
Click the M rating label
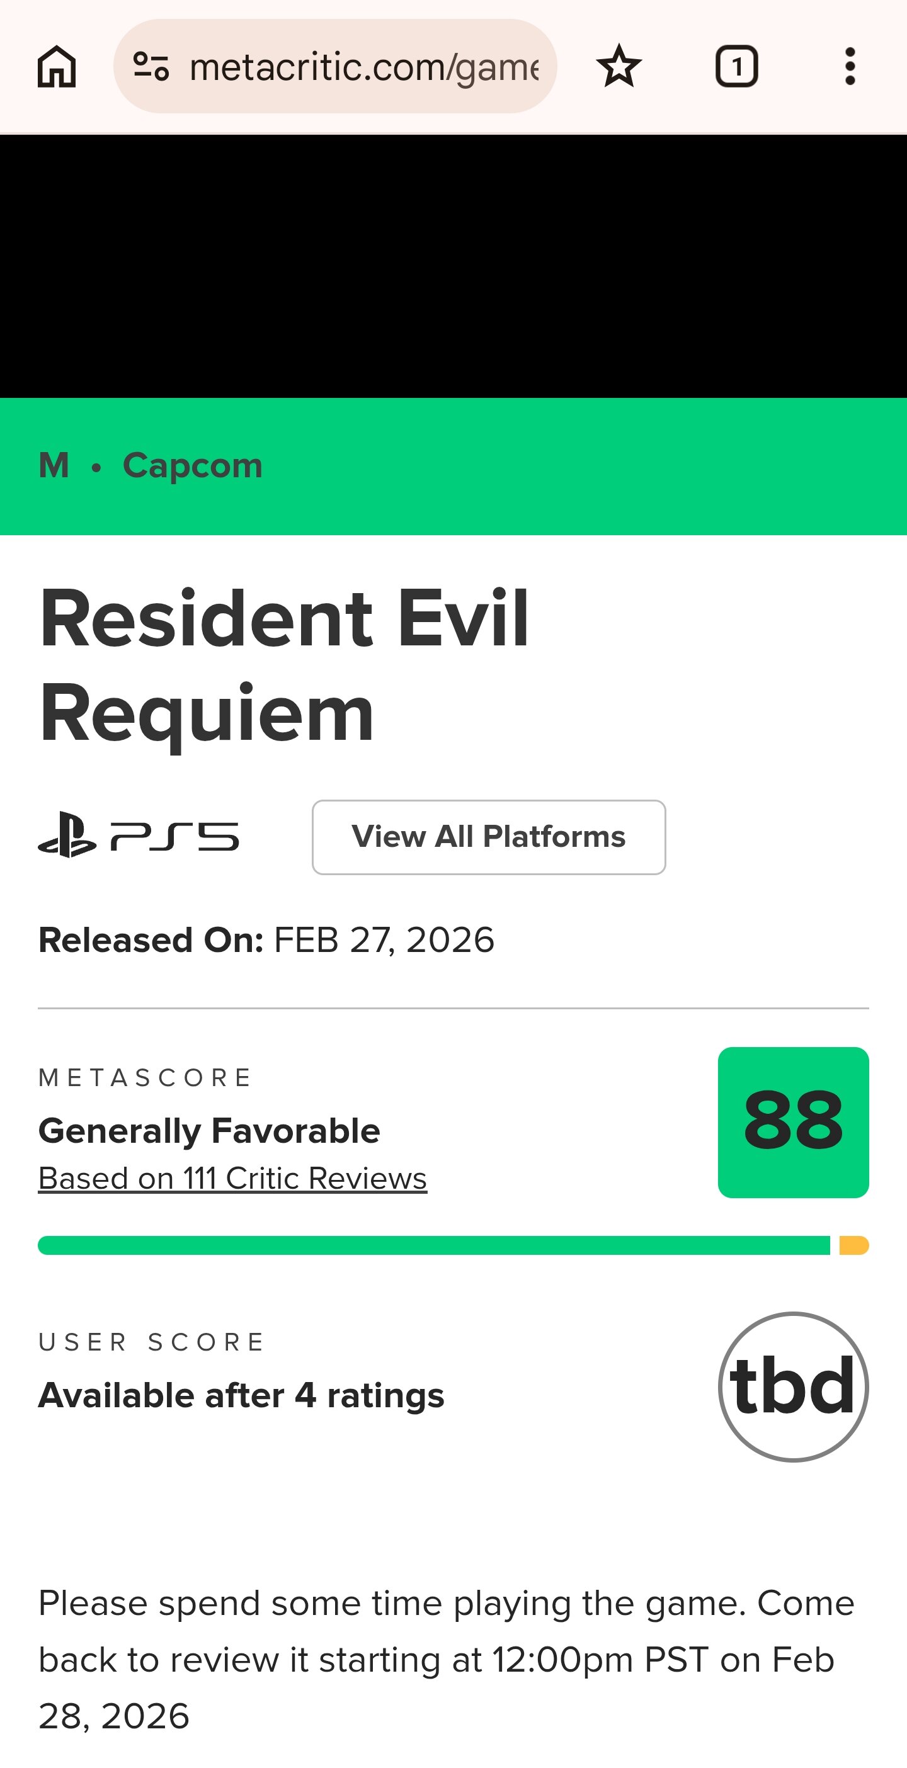point(54,465)
